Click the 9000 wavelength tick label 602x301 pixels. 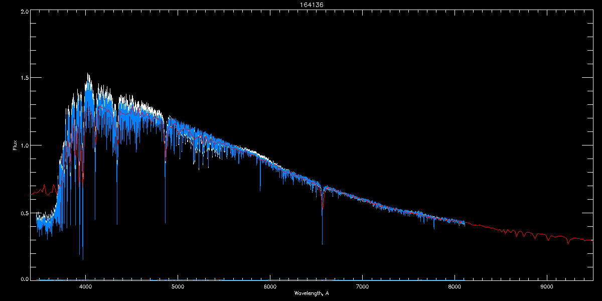point(547,287)
